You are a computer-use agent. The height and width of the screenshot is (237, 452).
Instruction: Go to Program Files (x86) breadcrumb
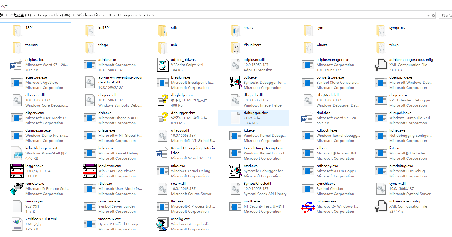click(x=54, y=15)
